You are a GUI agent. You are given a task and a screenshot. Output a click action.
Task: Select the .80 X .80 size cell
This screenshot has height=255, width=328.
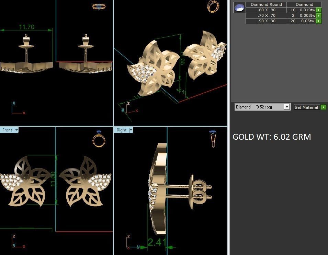pos(266,10)
